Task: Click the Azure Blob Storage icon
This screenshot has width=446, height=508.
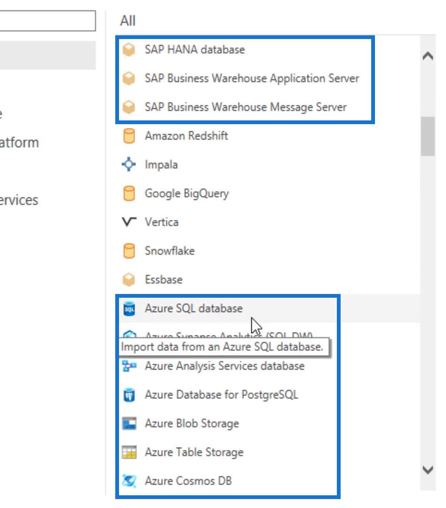Action: point(128,423)
